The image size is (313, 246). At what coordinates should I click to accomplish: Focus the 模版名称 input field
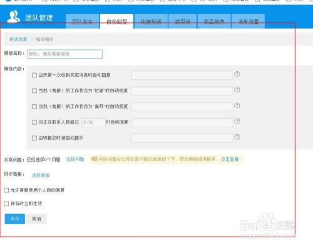(64, 54)
